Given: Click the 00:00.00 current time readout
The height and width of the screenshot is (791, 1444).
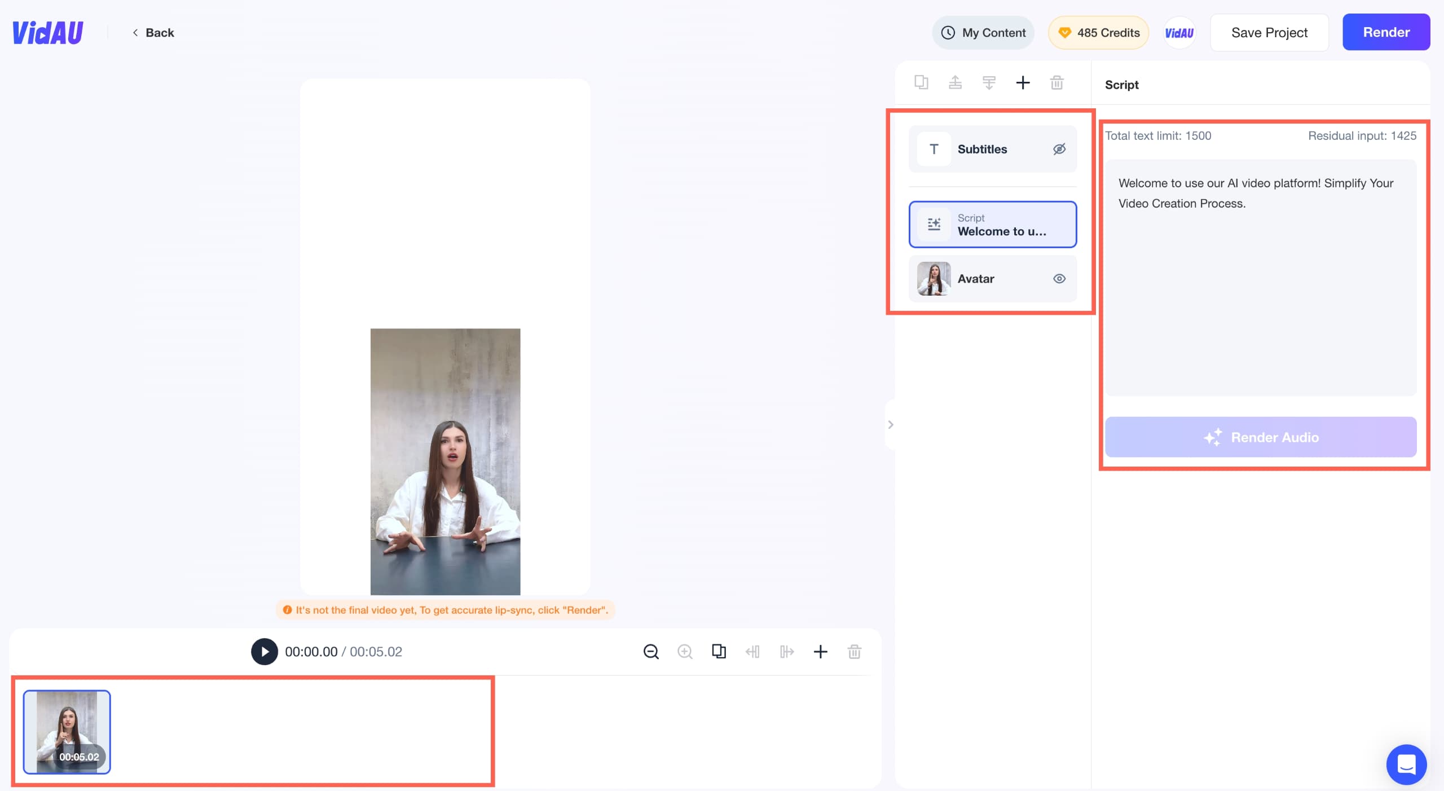Looking at the screenshot, I should (x=311, y=652).
